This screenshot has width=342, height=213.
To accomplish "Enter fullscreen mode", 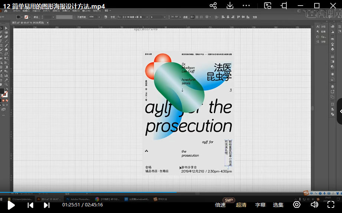I will (331, 204).
